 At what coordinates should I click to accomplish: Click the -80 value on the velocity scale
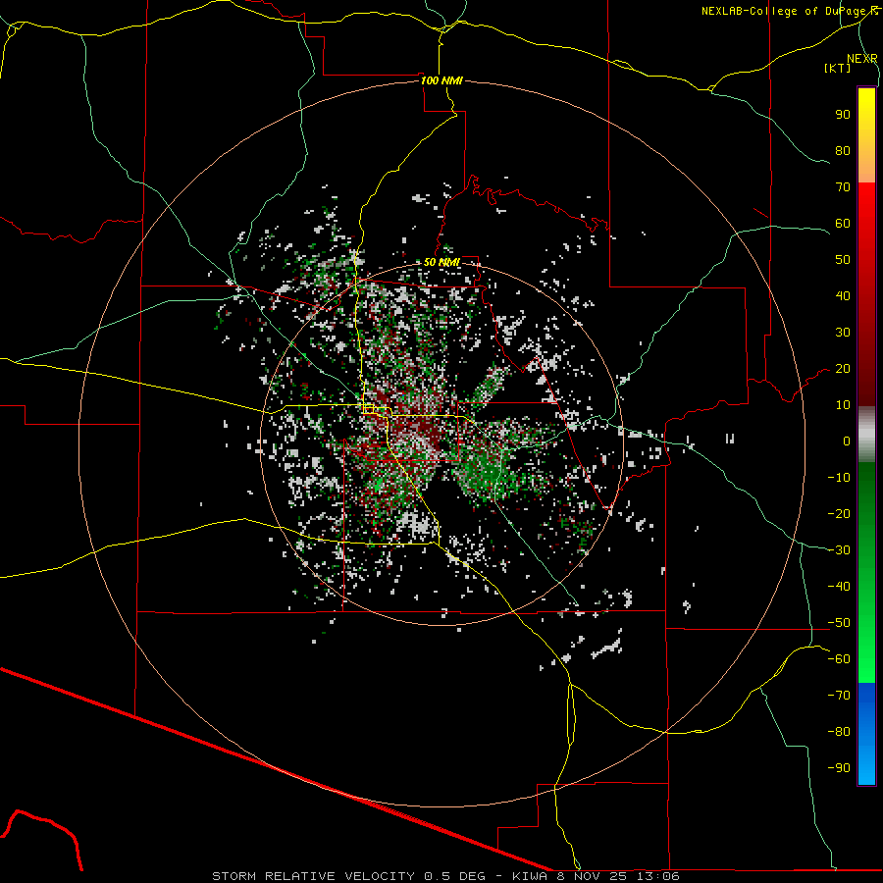[839, 732]
